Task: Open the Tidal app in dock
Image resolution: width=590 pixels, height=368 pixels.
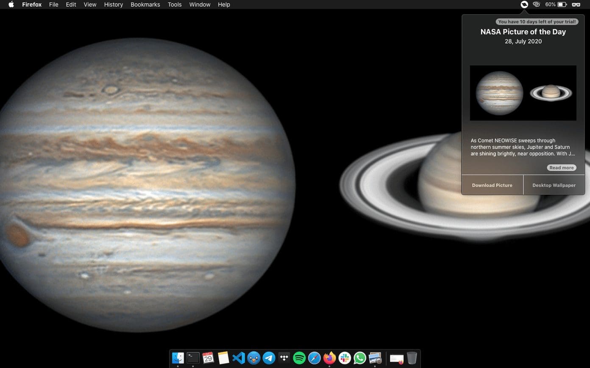Action: click(284, 358)
